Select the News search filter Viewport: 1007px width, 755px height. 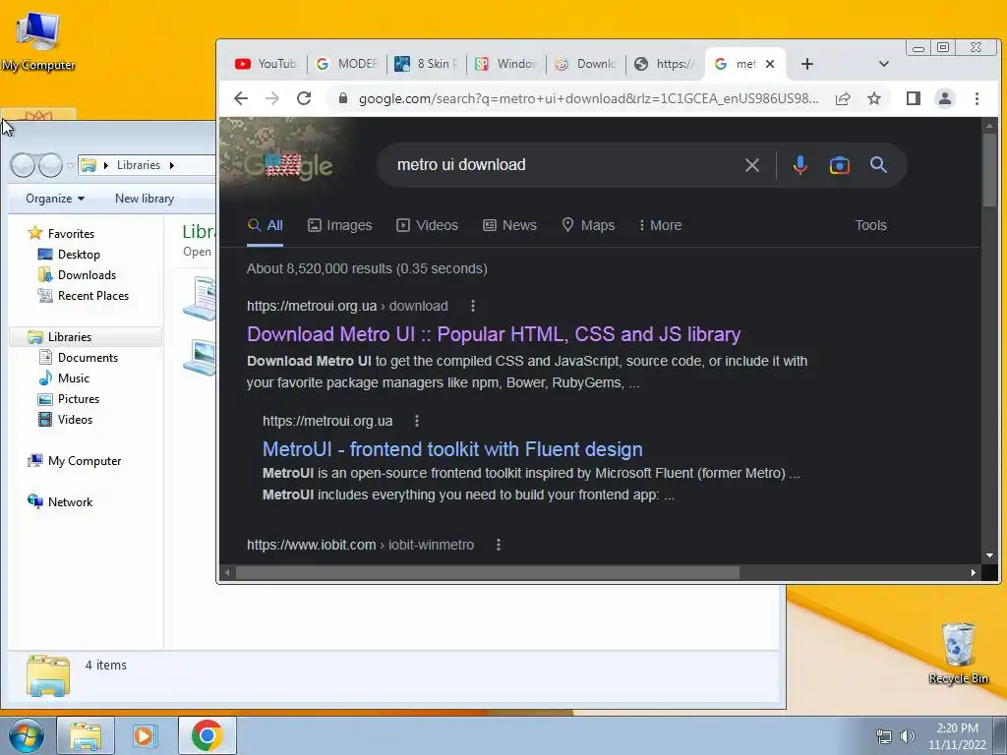pos(510,225)
